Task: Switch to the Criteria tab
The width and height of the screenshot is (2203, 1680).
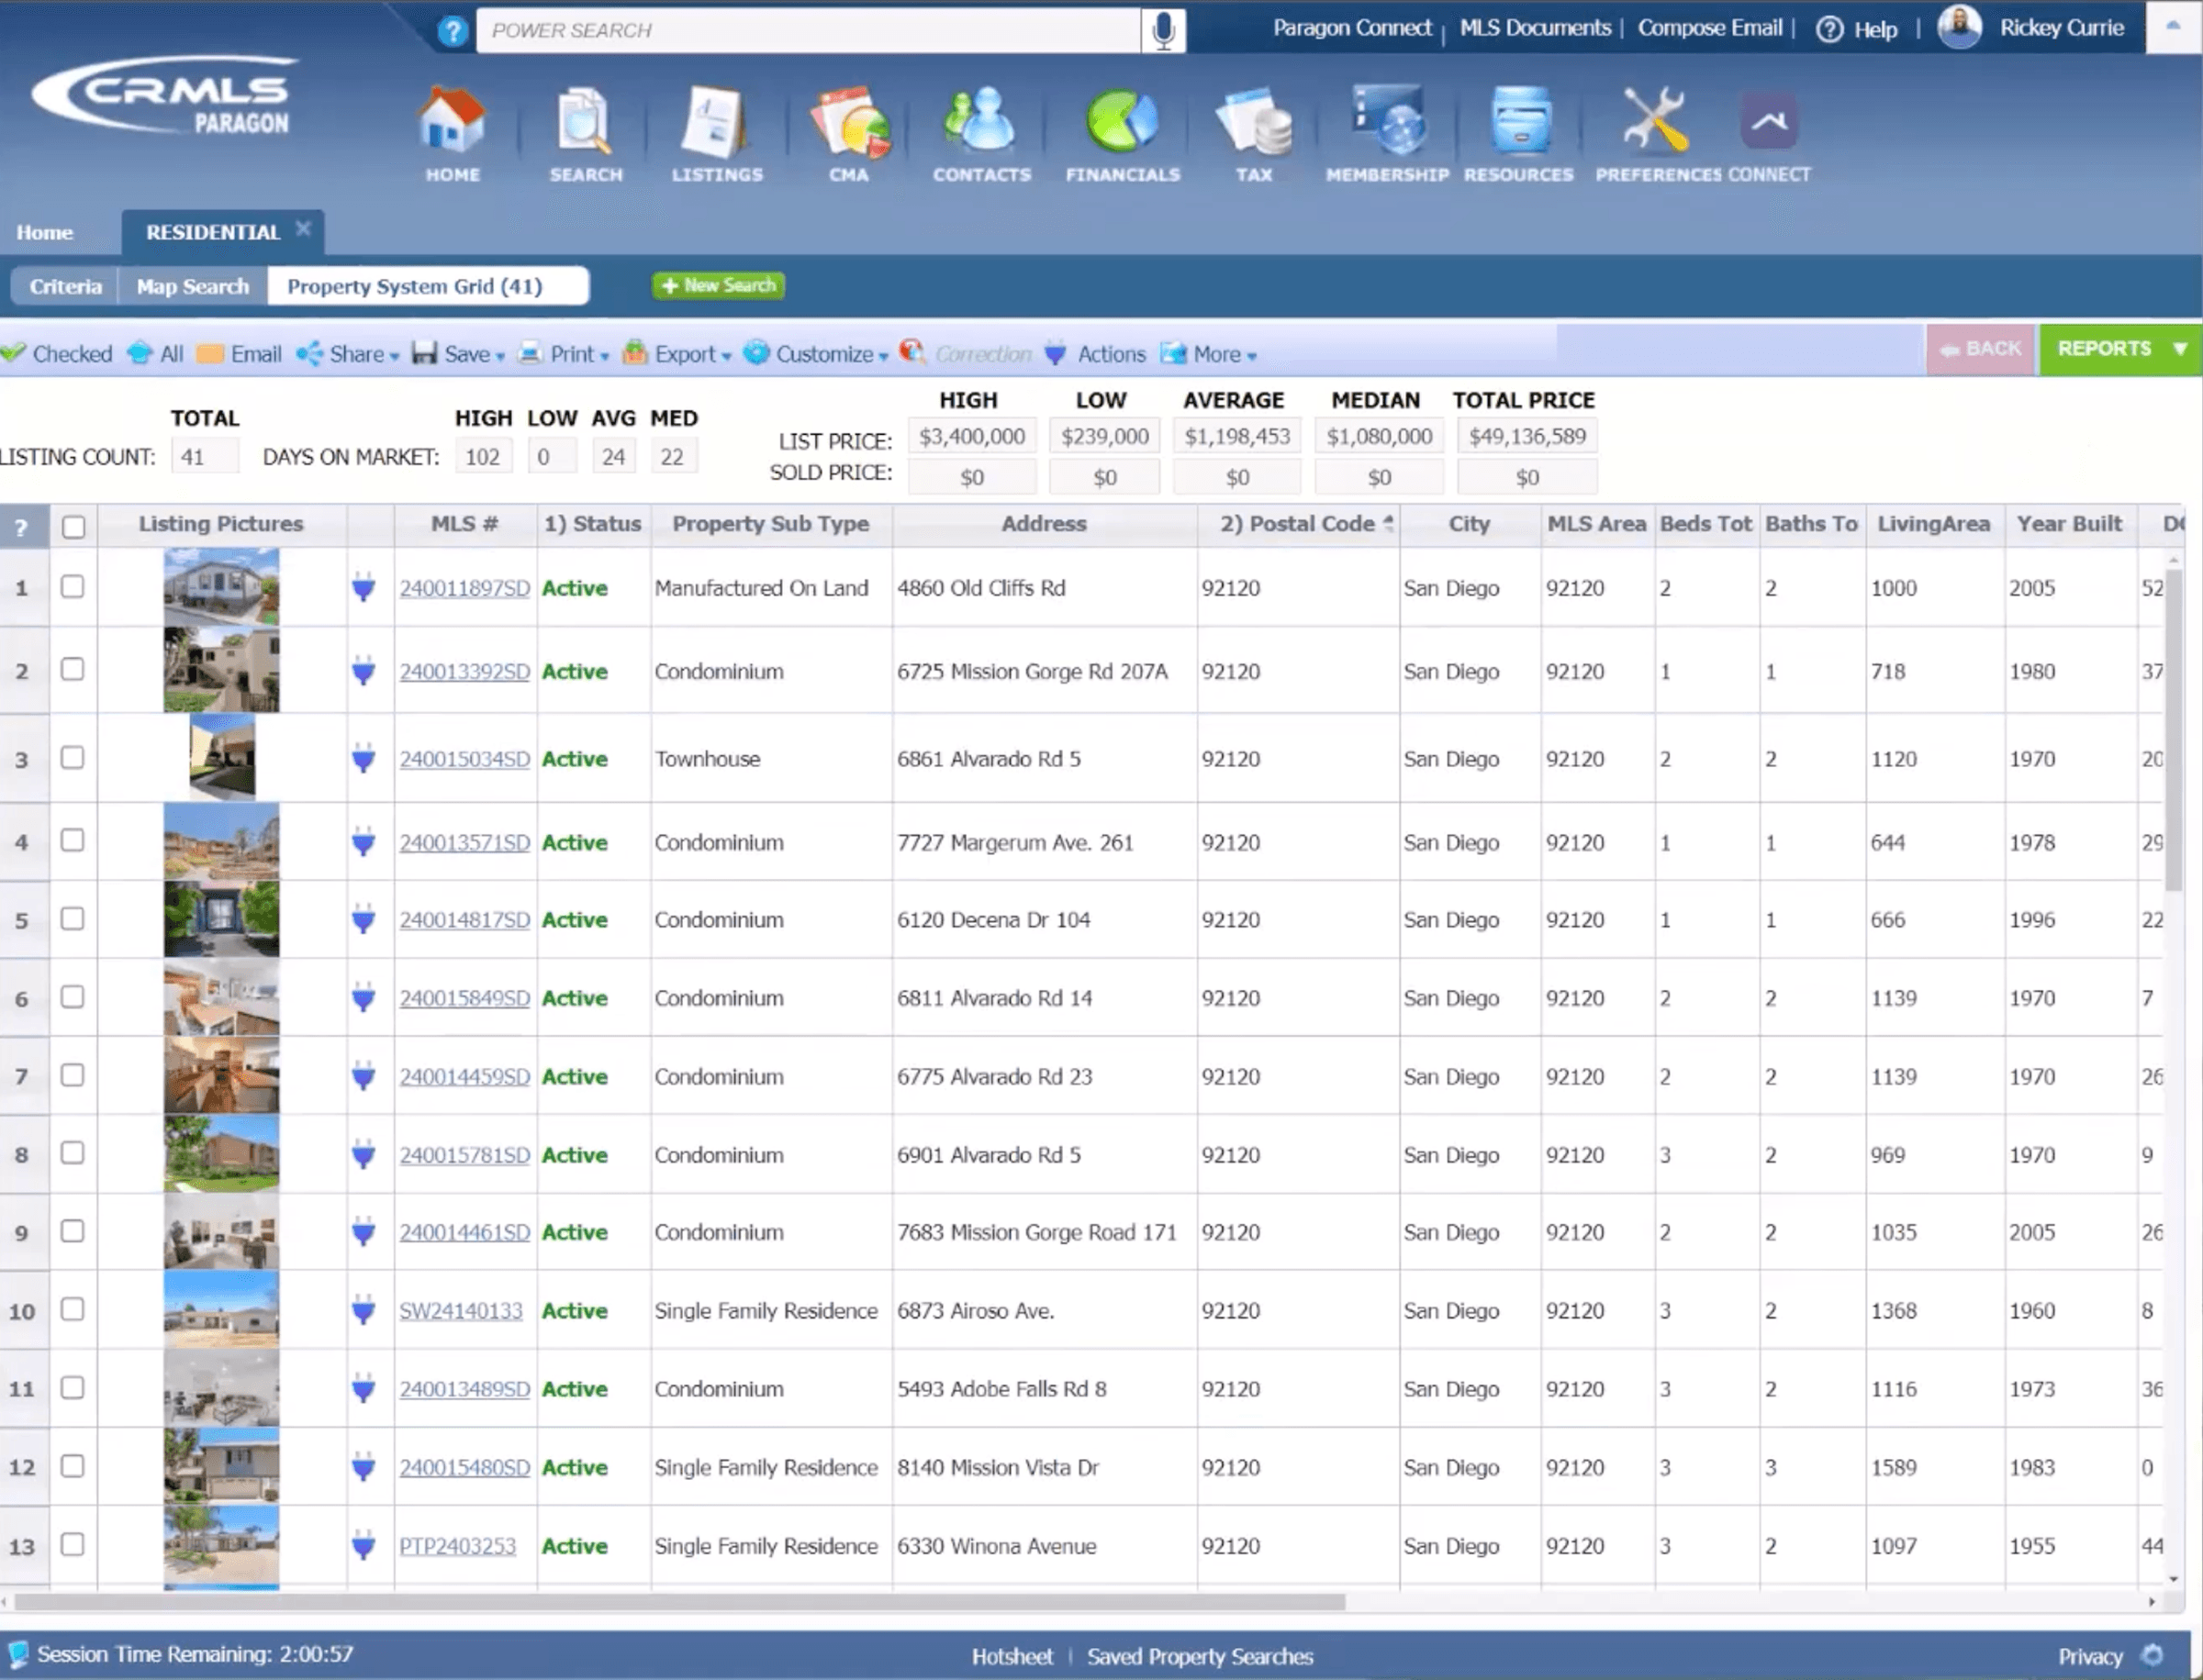Action: click(x=65, y=287)
